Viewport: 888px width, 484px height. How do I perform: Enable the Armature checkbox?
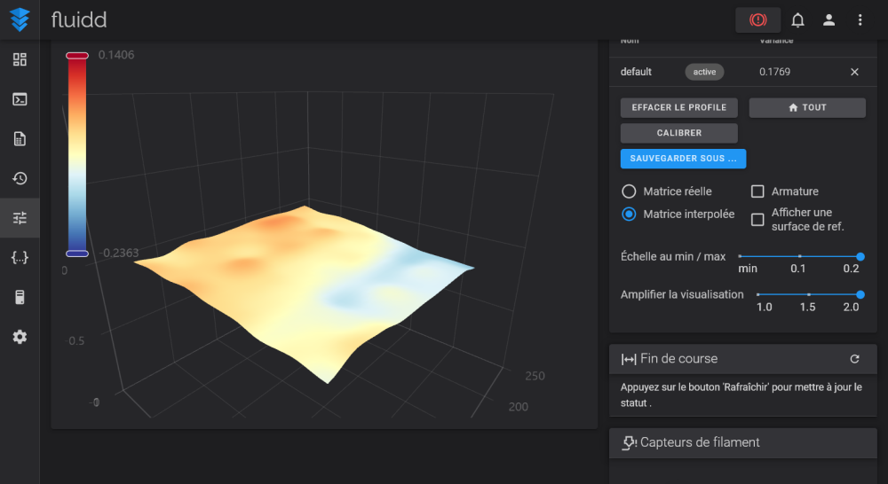click(x=757, y=191)
